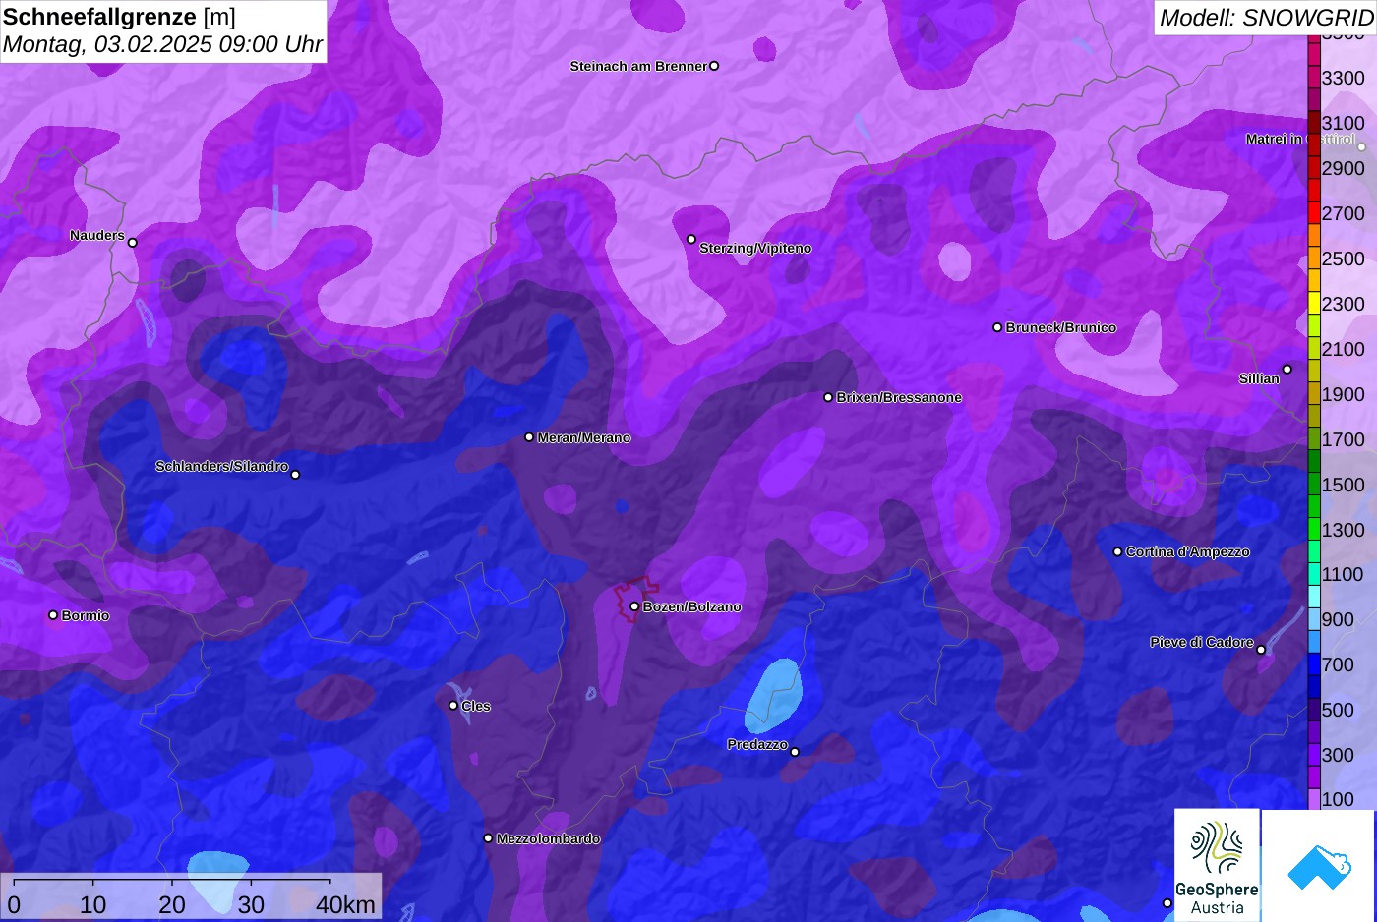Click the date 'Montag, 03.02.2025 09:00 Uhr'
The image size is (1377, 922).
(x=162, y=44)
